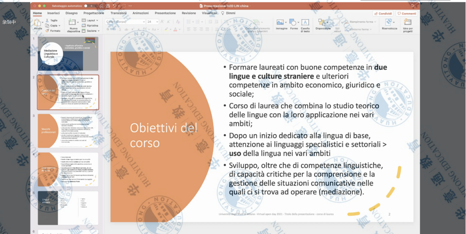Click the Forme shapes icon
Screen dimensions: 466x234
(293, 22)
